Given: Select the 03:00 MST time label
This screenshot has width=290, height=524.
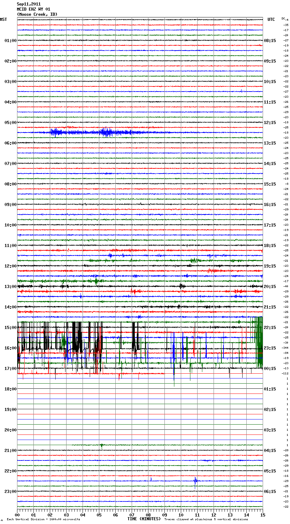Looking at the screenshot, I should point(11,82).
